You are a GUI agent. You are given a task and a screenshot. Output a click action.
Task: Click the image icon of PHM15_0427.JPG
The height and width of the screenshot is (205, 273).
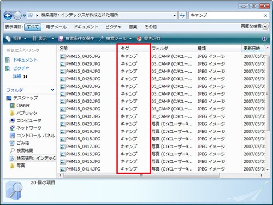click(x=63, y=94)
